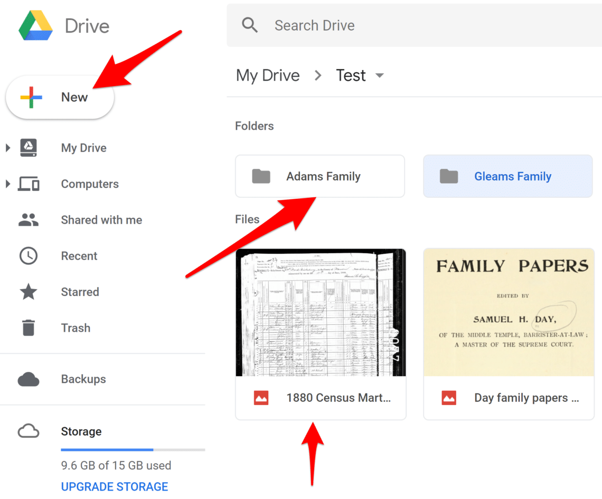Click the Backups cloud icon

(x=28, y=379)
